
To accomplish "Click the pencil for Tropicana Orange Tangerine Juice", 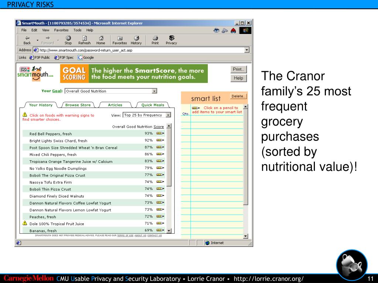I will tap(160, 161).
